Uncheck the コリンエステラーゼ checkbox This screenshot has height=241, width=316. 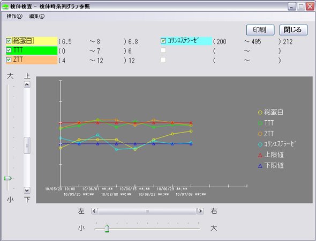(163, 41)
